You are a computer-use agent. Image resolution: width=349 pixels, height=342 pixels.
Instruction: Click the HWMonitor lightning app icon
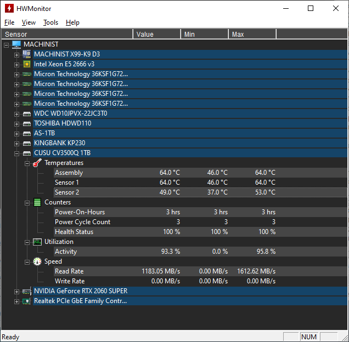tap(9, 8)
